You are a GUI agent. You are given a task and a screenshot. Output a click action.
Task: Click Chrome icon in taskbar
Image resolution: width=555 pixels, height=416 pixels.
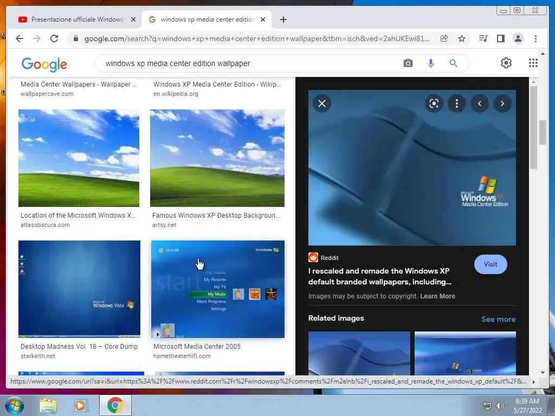pos(115,405)
